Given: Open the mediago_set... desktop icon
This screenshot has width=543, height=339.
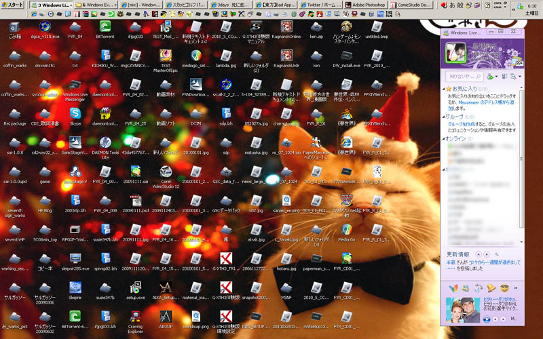Looking at the screenshot, I should tap(195, 59).
